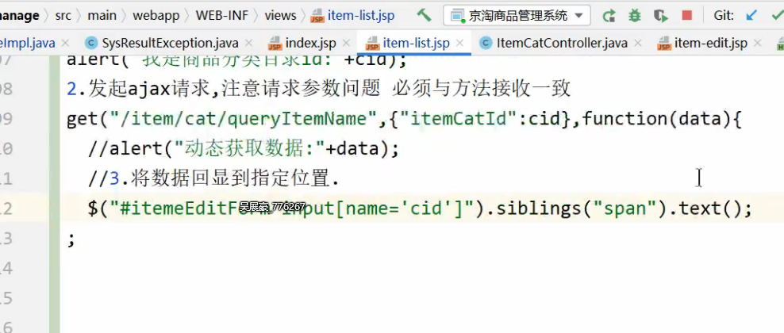The image size is (784, 333).
Task: Open the 京淘商品管理系统 run configuration dropdown
Action: [x=517, y=16]
